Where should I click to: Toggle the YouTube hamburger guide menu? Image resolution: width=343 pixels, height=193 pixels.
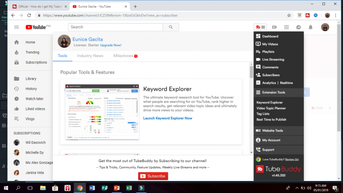click(x=17, y=27)
